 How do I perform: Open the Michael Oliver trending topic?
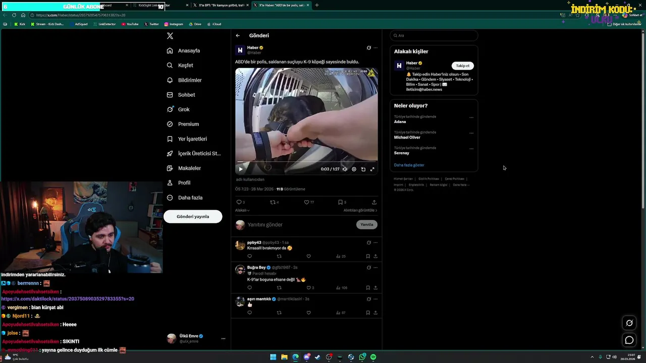407,138
